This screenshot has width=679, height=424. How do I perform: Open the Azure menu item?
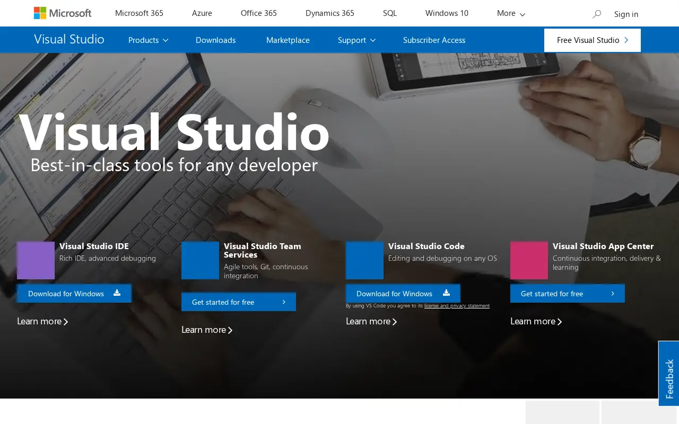pyautogui.click(x=202, y=13)
